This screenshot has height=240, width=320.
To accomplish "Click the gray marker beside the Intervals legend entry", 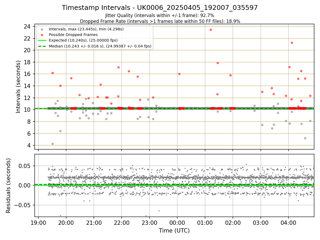I will click(x=42, y=29).
